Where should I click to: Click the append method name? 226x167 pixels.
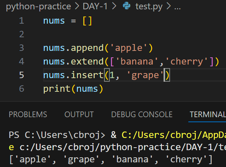click(87, 48)
